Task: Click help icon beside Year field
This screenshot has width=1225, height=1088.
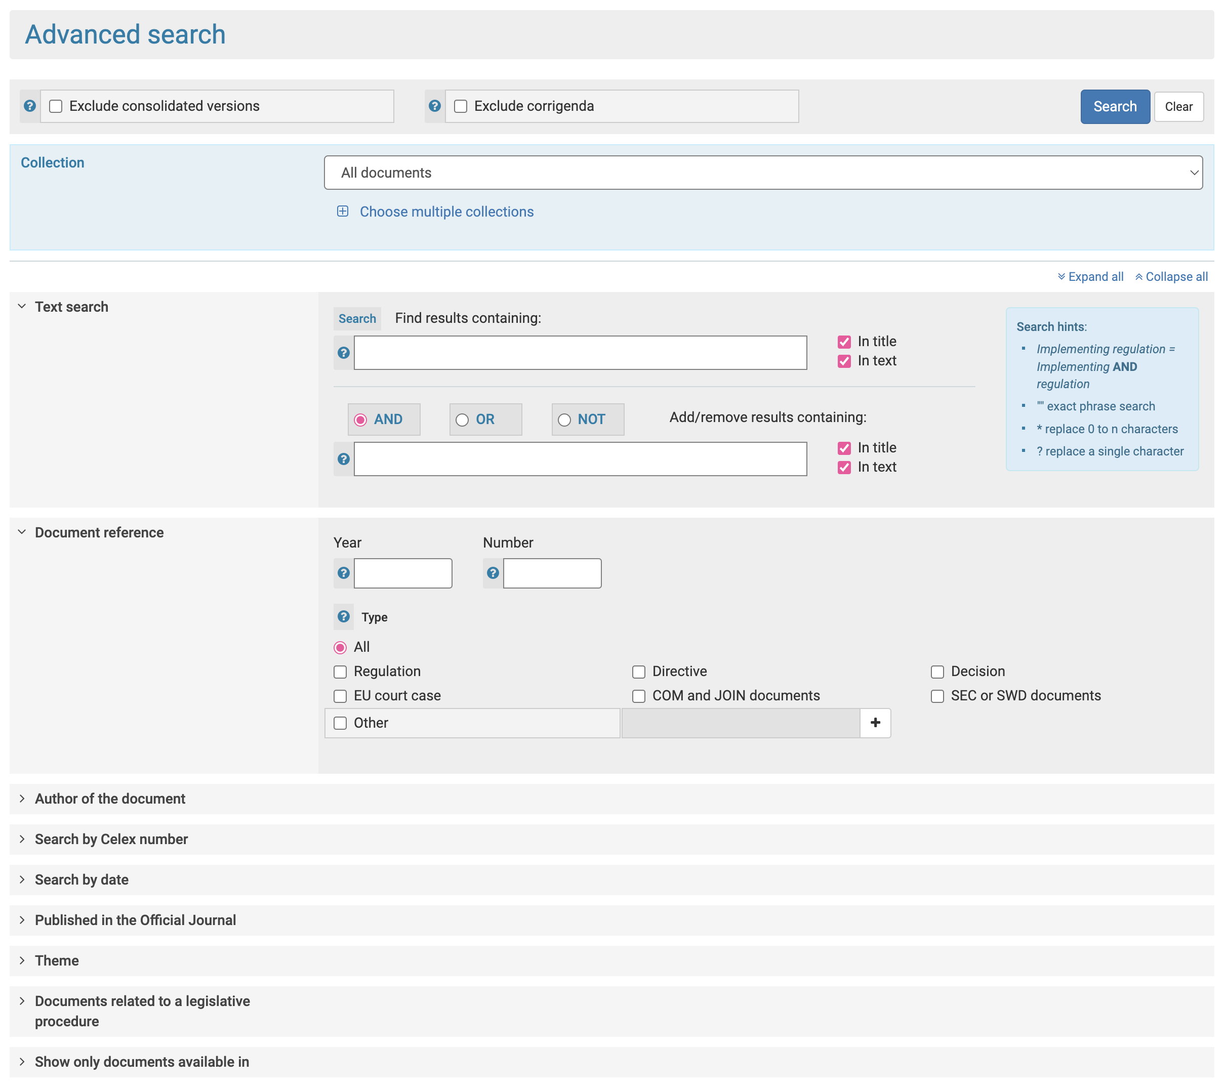Action: click(x=343, y=573)
